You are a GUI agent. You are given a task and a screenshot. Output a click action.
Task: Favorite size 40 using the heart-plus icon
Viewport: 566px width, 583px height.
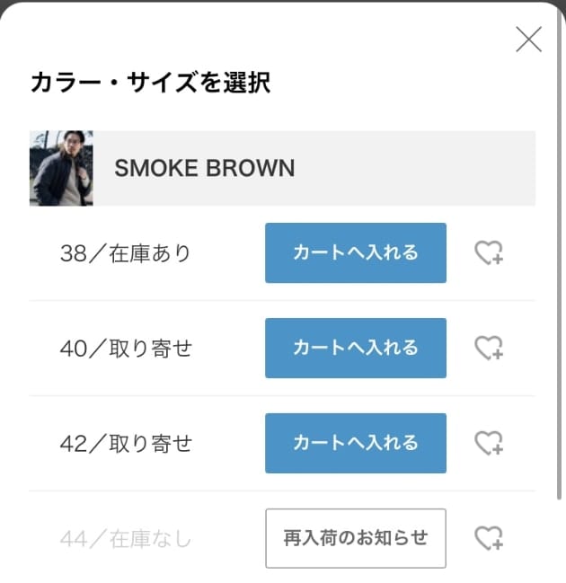[489, 348]
